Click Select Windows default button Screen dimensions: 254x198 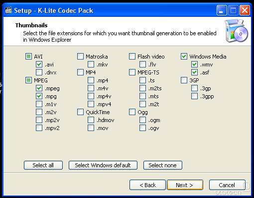click(103, 165)
